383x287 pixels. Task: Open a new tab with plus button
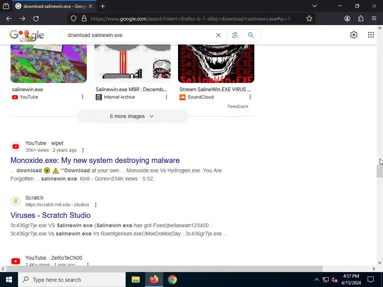[103, 6]
